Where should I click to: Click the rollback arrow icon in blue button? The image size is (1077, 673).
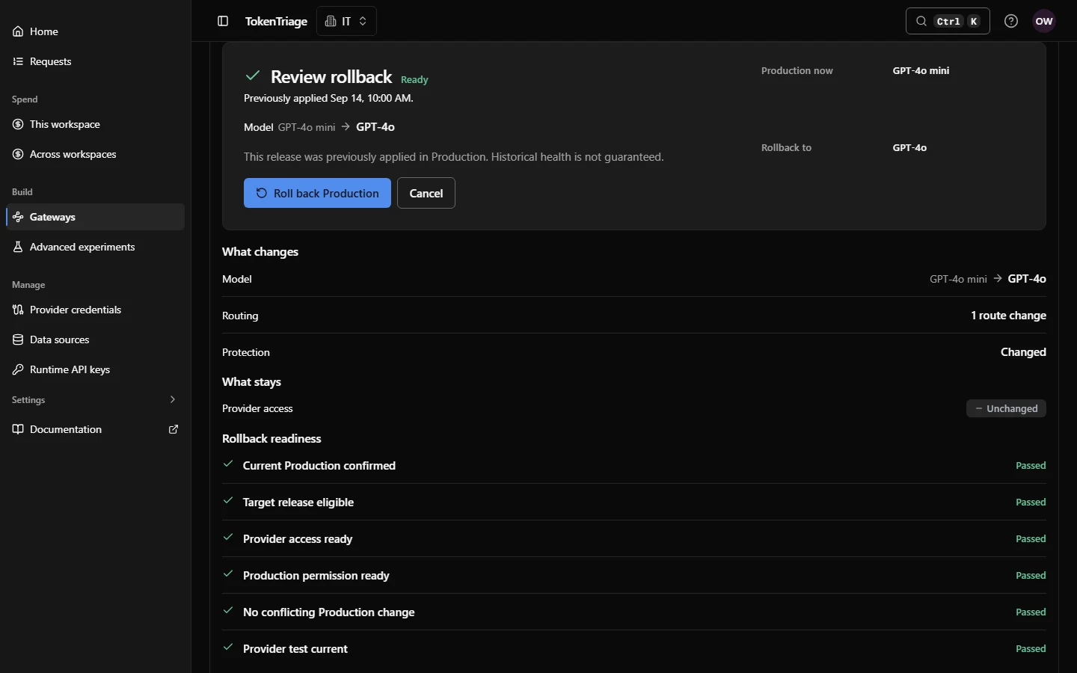[x=262, y=193]
